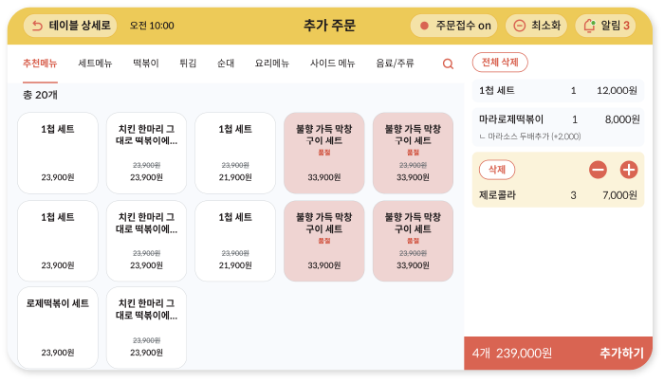
Task: Select 로제떡볶이 세트 menu card
Action: pos(57,327)
